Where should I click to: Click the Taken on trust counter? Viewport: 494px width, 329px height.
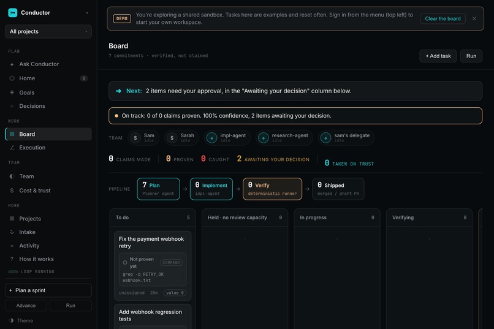[x=349, y=163]
